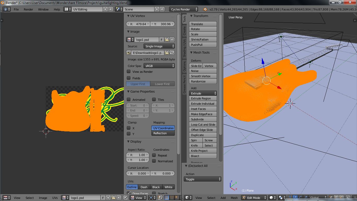Open the Edit Mode dropdown
The width and height of the screenshot is (357, 201).
point(254,198)
